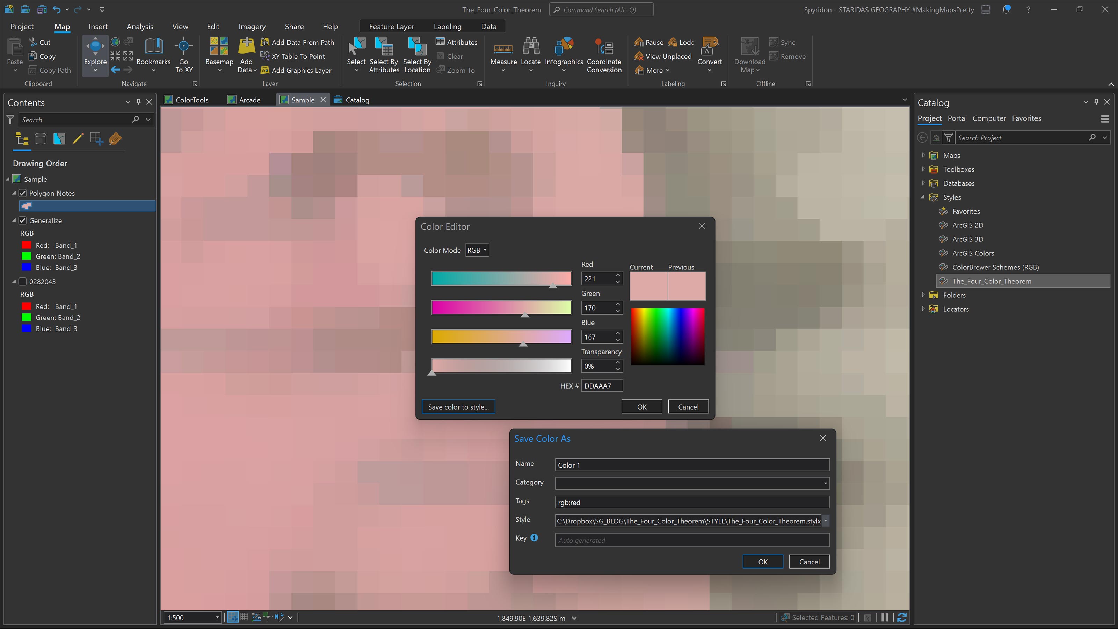Confirm Save Color As with OK

(x=763, y=561)
